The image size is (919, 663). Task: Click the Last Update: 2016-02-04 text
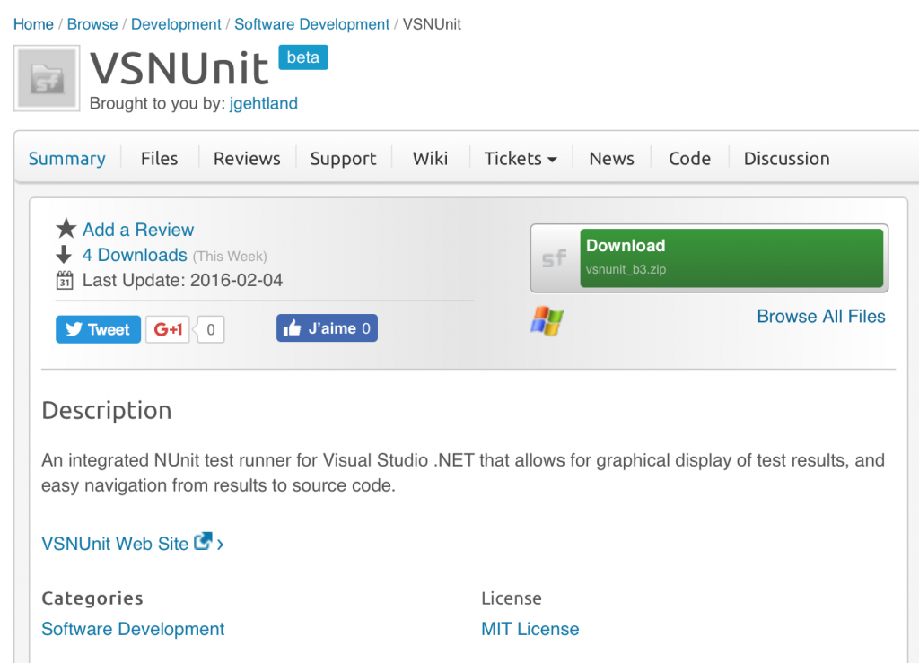click(182, 280)
